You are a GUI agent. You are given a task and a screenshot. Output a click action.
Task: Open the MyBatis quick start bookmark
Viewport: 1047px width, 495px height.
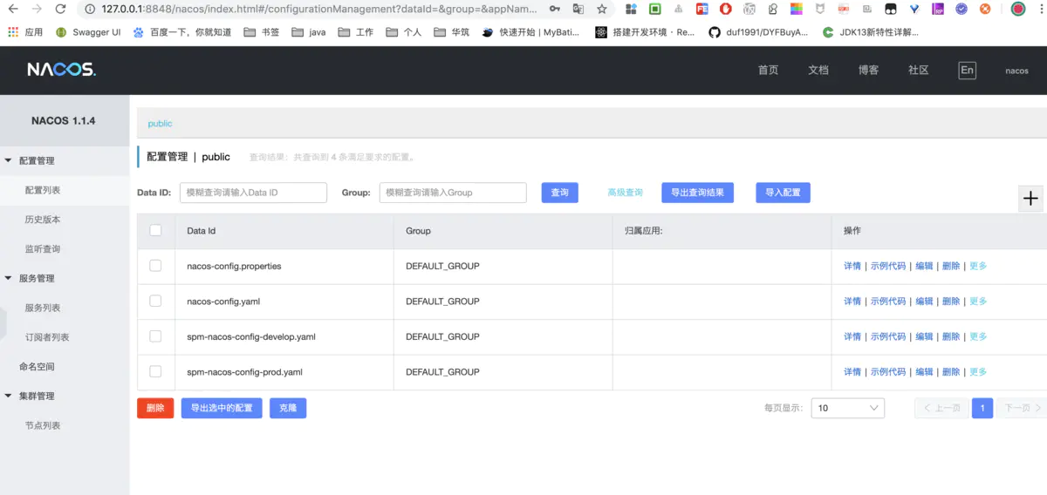[x=531, y=32]
